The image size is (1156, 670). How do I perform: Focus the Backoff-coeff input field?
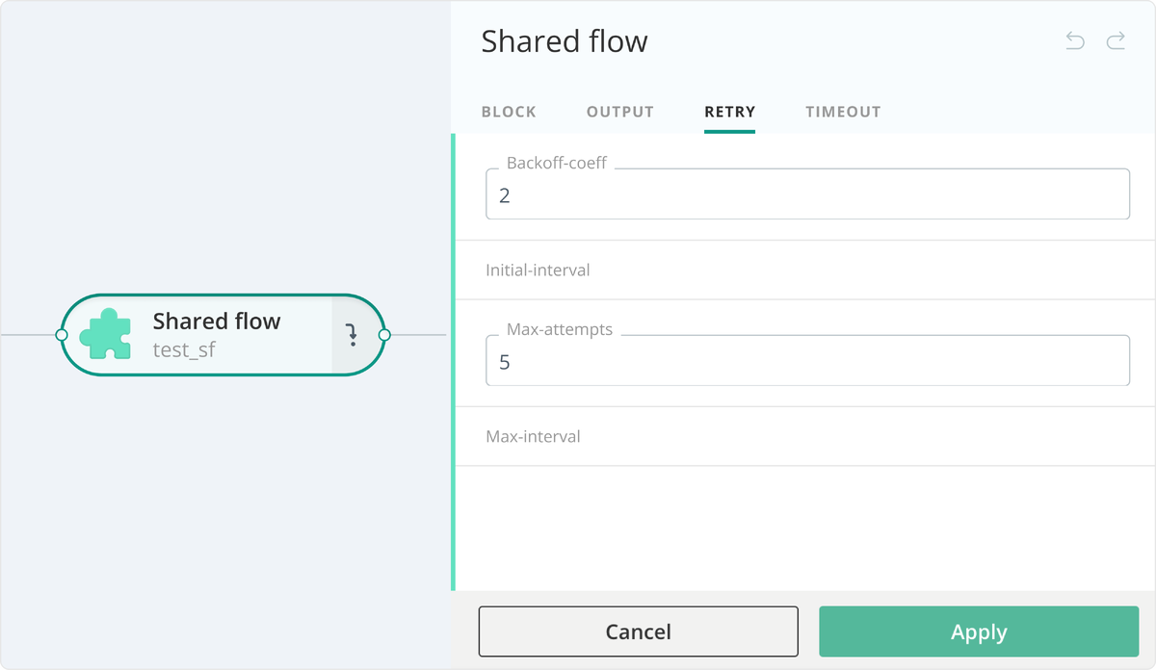tap(807, 195)
